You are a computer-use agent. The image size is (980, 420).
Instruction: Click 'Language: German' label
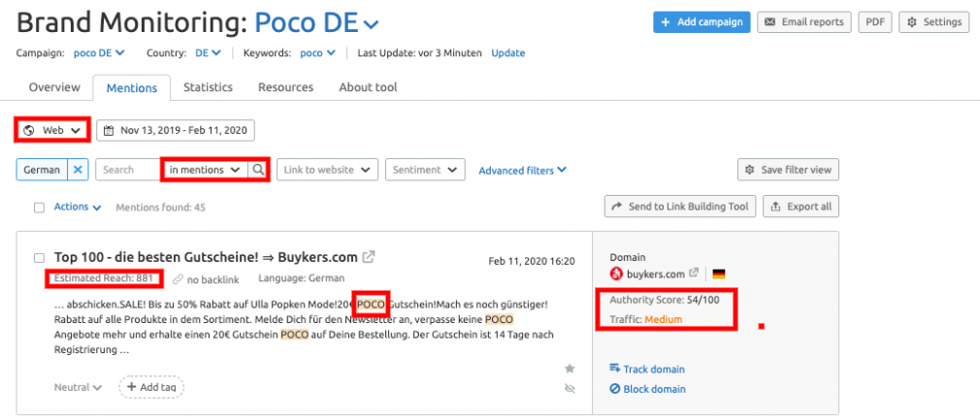pyautogui.click(x=301, y=278)
